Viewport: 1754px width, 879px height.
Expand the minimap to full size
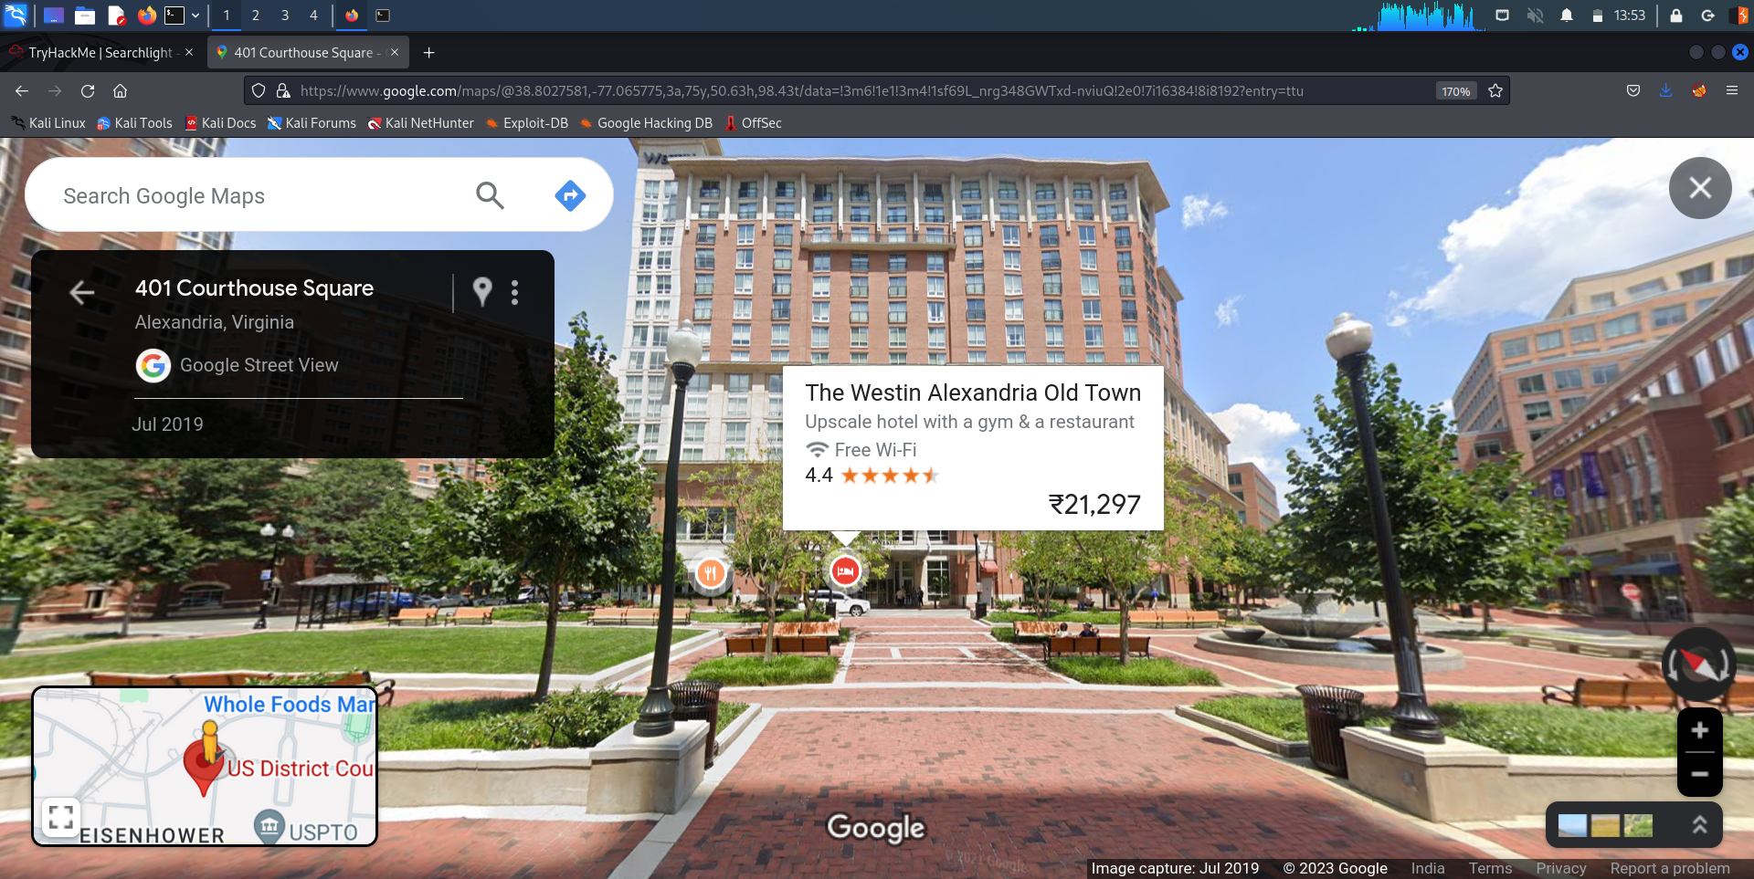(x=61, y=817)
